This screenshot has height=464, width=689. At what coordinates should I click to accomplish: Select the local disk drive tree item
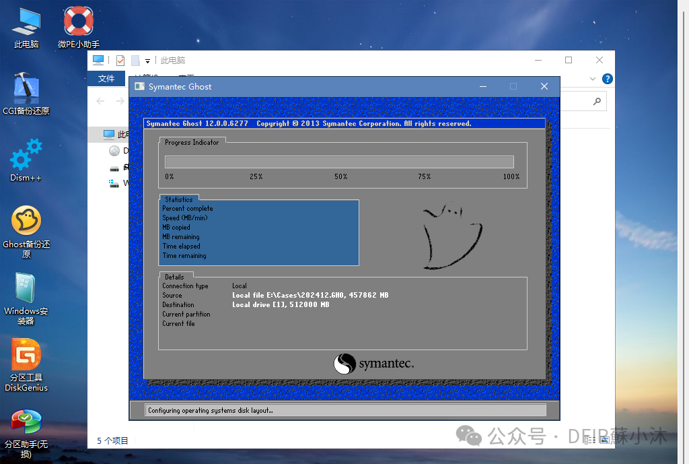118,167
